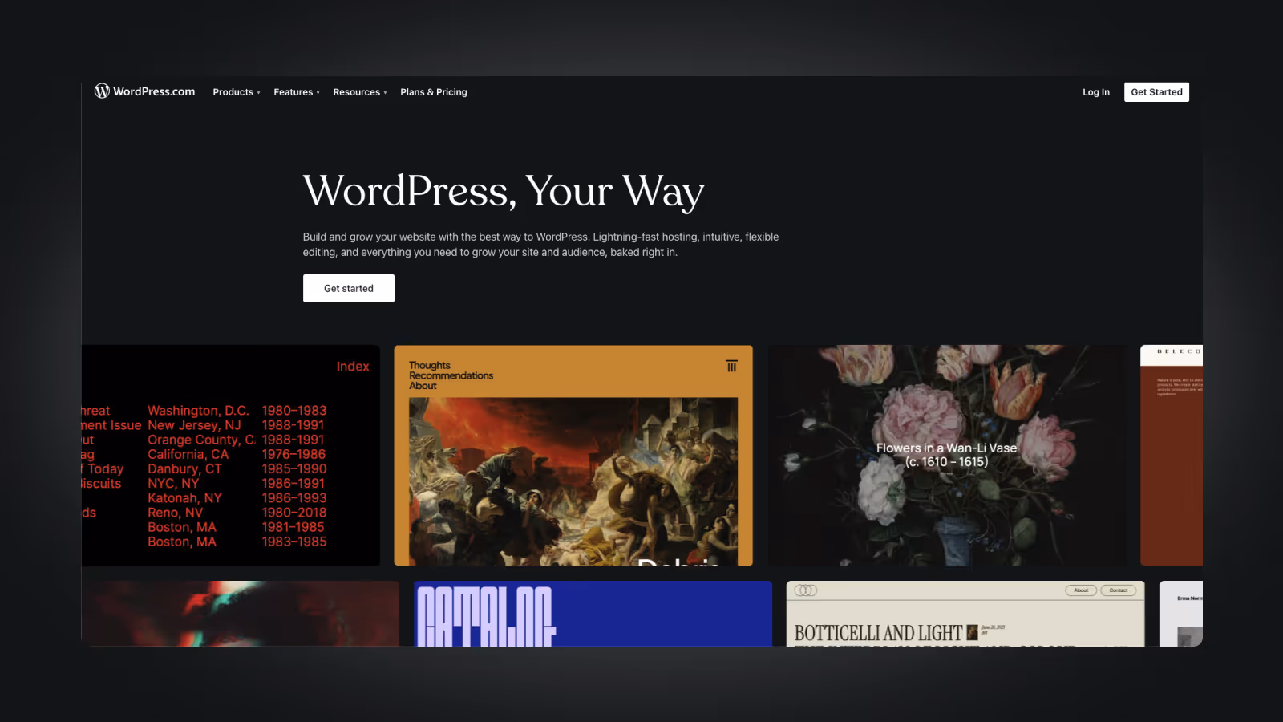1283x722 pixels.
Task: Go to Plans & Pricing
Action: click(434, 92)
